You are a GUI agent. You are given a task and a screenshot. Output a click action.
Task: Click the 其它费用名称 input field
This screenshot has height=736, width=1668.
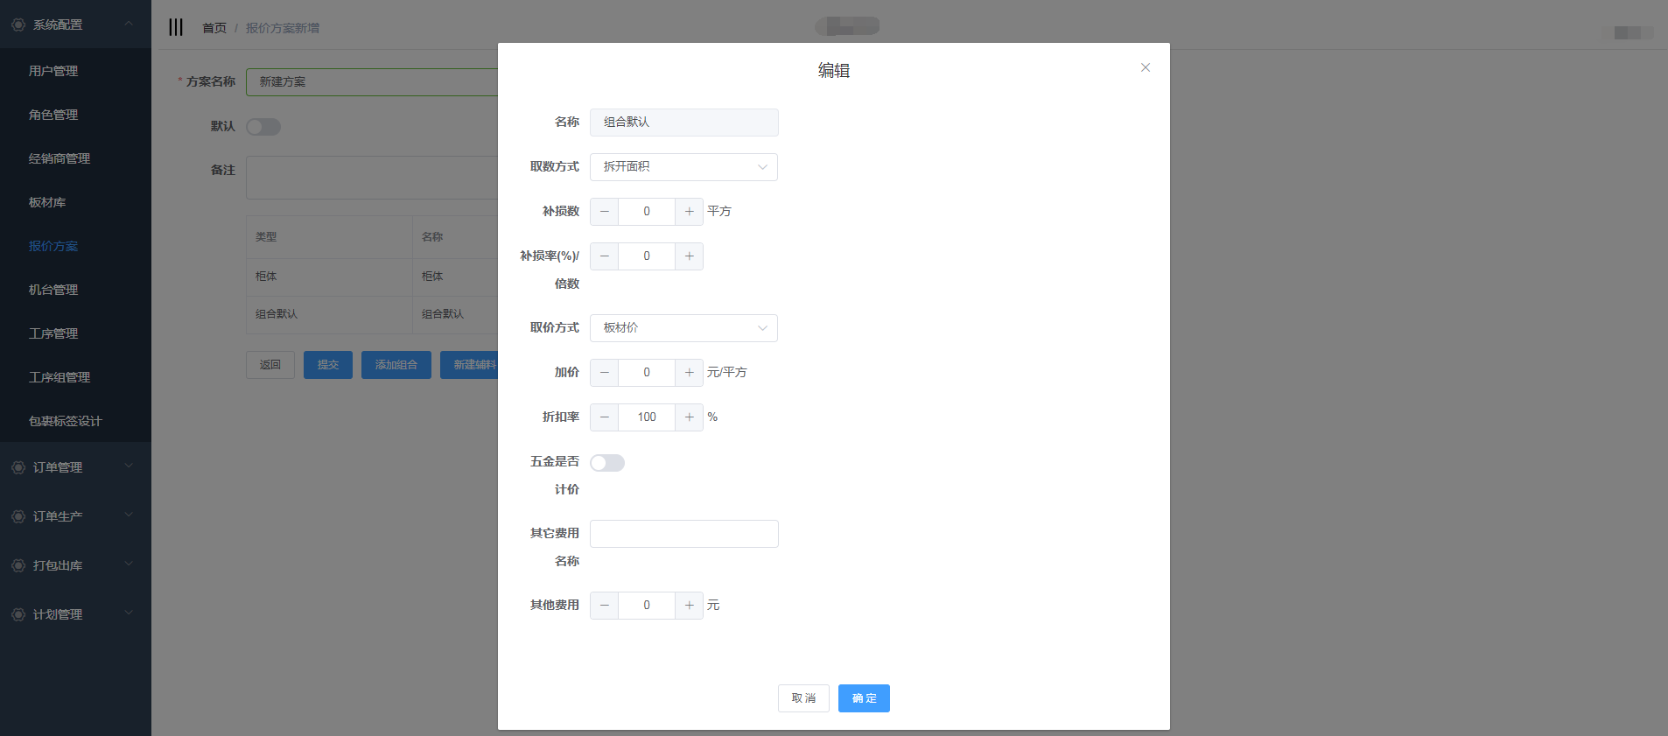(683, 534)
